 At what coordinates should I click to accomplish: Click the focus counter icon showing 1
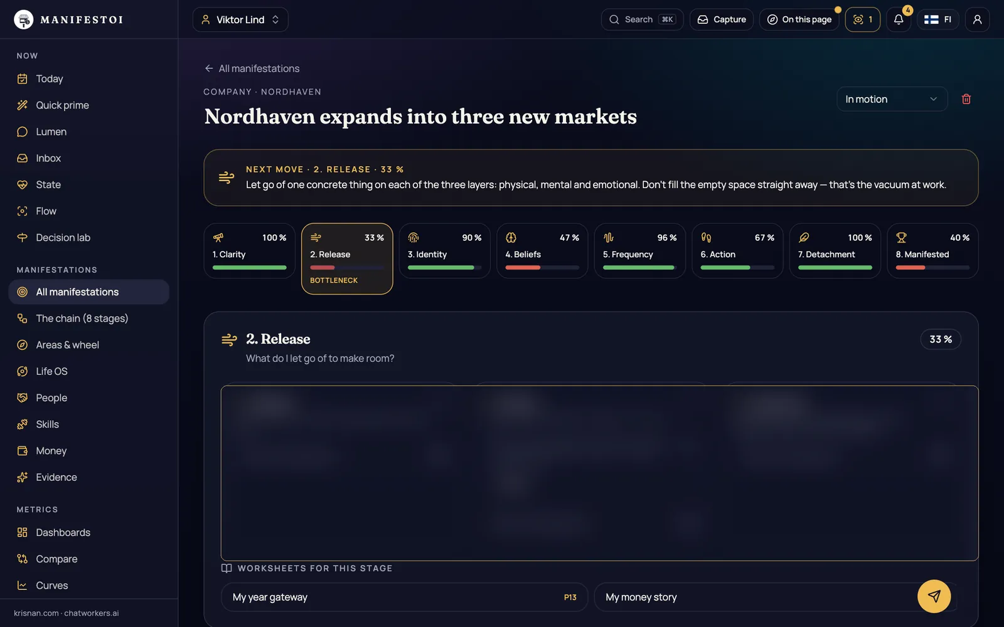click(x=863, y=19)
